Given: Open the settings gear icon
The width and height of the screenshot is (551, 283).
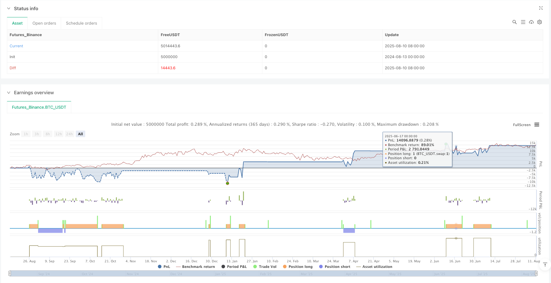Looking at the screenshot, I should point(540,22).
